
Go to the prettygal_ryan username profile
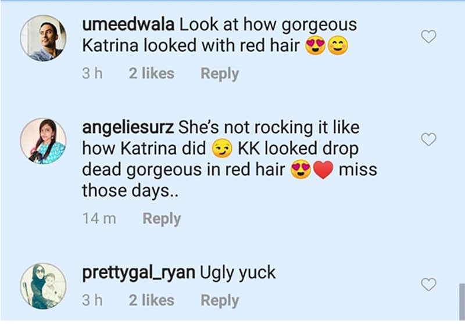click(138, 273)
